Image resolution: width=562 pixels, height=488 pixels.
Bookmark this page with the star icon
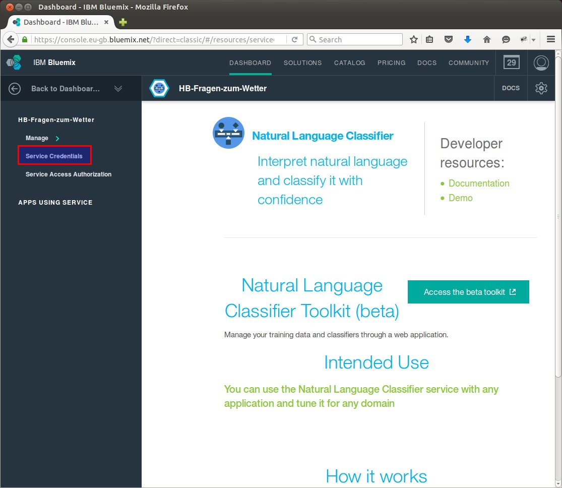pyautogui.click(x=414, y=39)
